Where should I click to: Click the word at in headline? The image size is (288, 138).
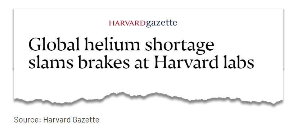pos(141,63)
